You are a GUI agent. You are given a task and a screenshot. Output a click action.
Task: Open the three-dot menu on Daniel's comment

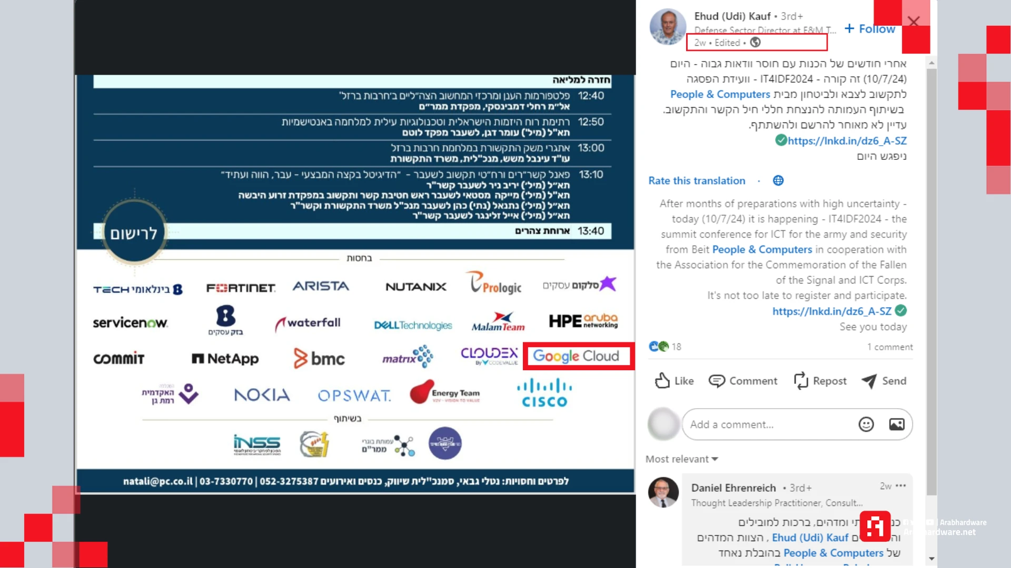pyautogui.click(x=901, y=486)
